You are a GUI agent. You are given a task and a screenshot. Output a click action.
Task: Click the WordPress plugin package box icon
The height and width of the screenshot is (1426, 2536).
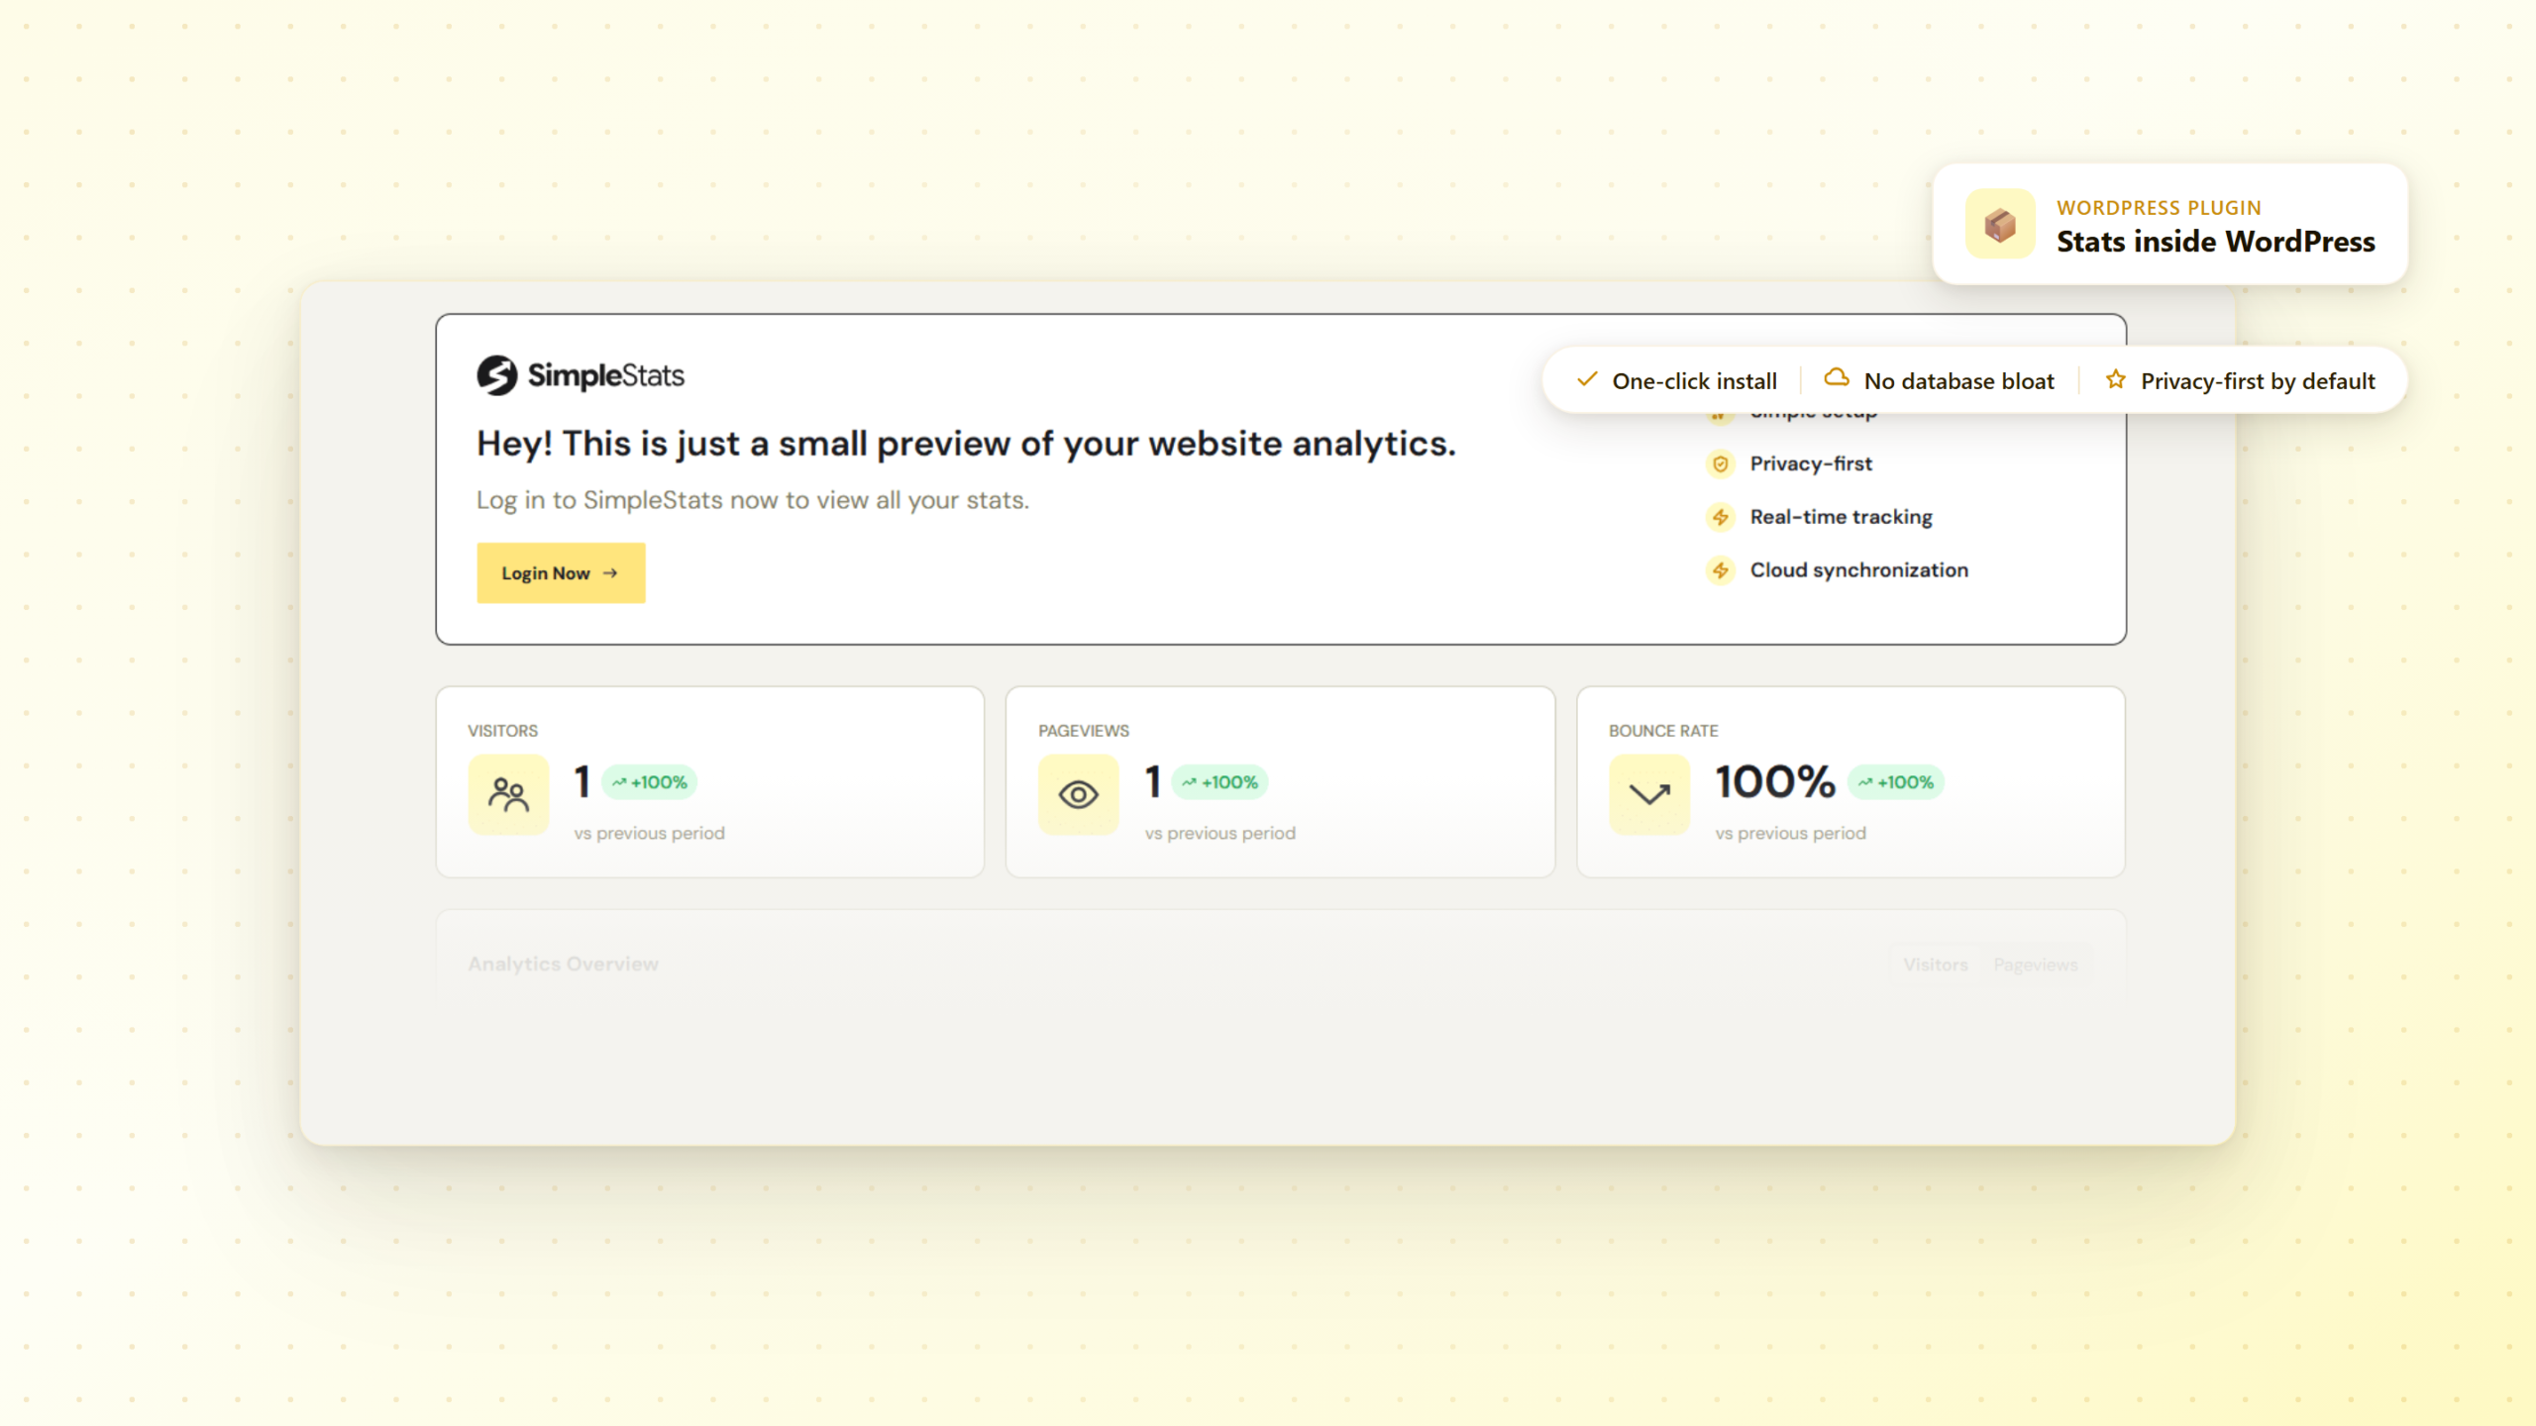[2000, 225]
